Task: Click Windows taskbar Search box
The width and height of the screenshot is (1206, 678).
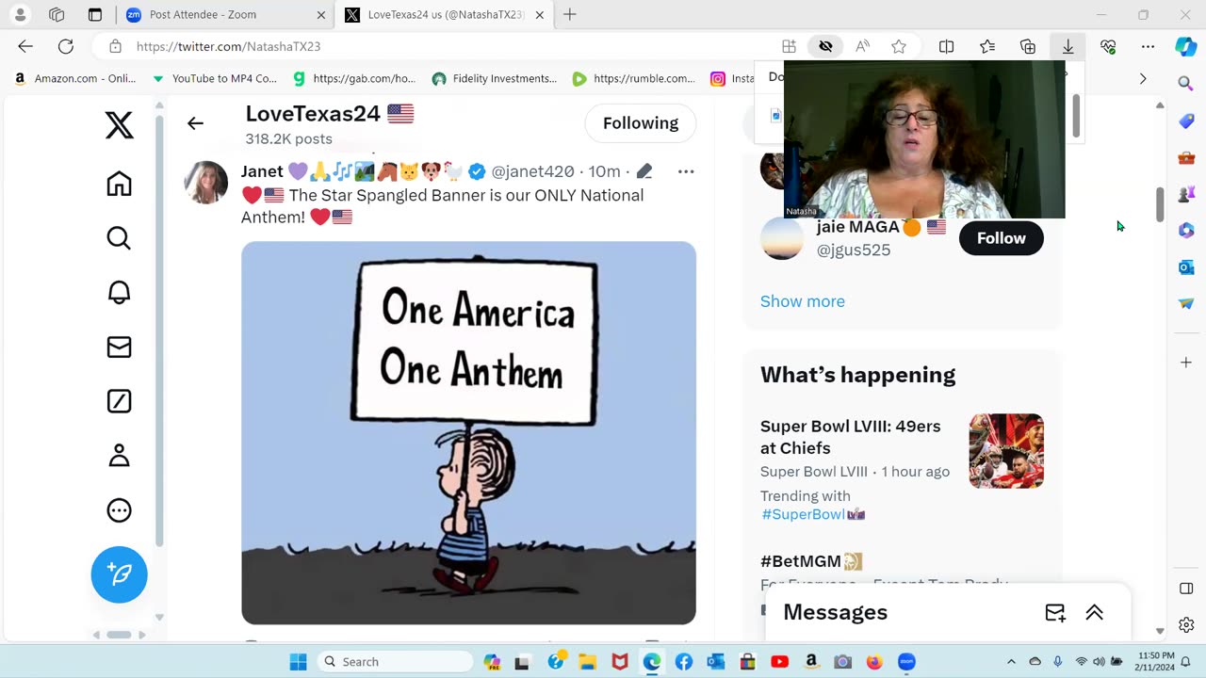Action: 395,662
